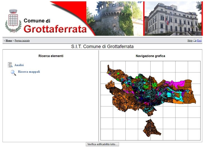Click the Analisi database icon

(10, 65)
